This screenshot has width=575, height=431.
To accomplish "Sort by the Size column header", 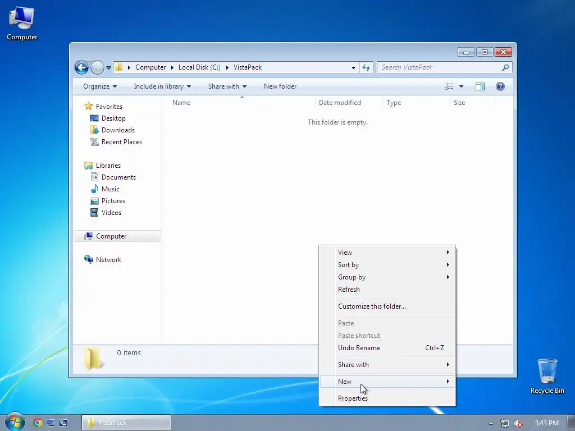I will [x=472, y=103].
